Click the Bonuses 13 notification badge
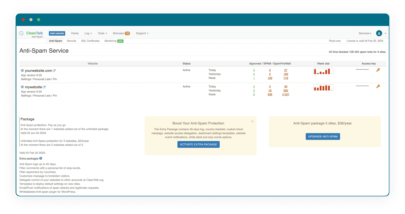Image resolution: width=405 pixels, height=214 pixels. pyautogui.click(x=127, y=33)
